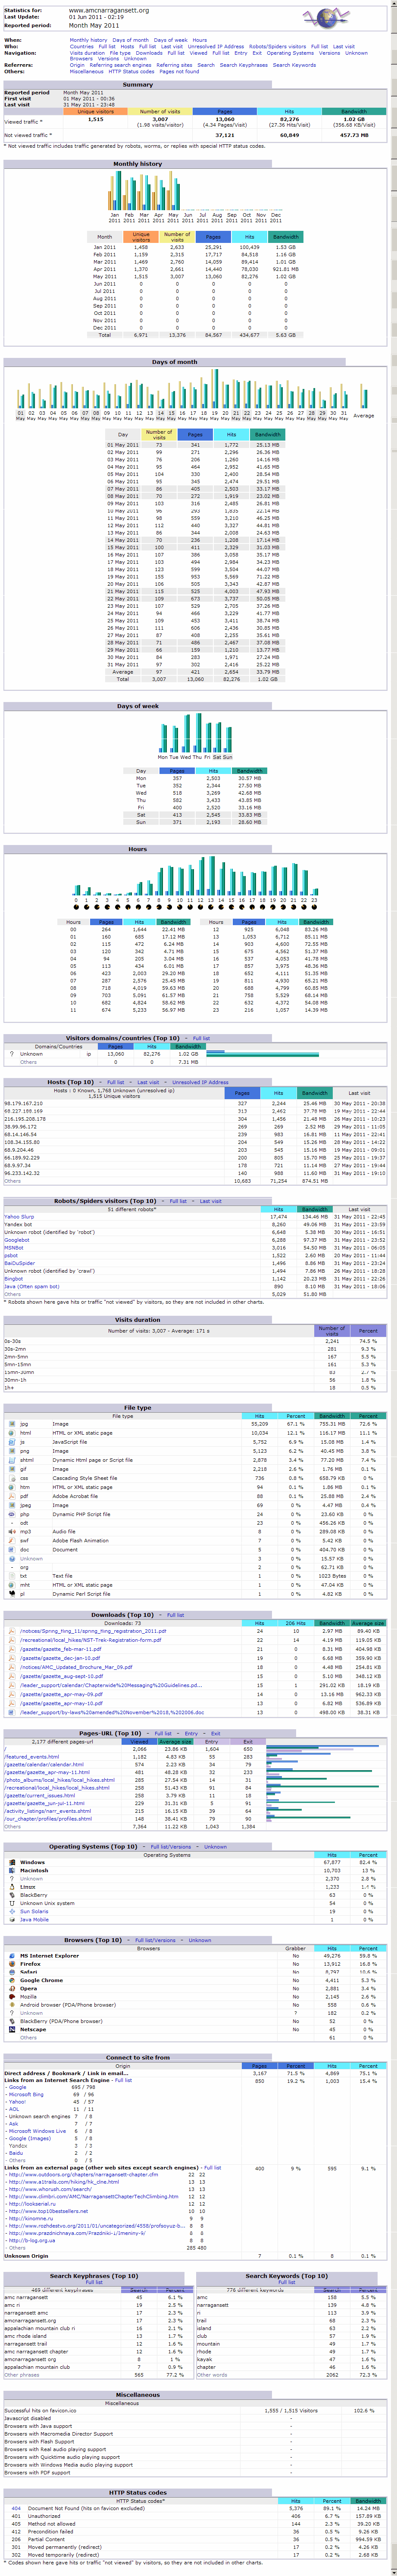Jump to HTTP Status codes navigation link
397x2576 pixels.
click(131, 71)
